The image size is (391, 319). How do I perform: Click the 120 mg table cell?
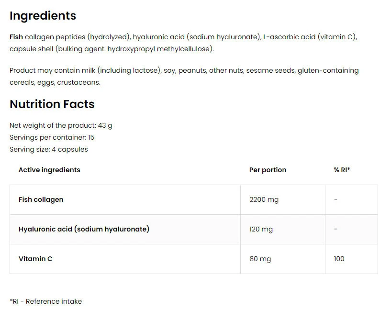click(261, 229)
